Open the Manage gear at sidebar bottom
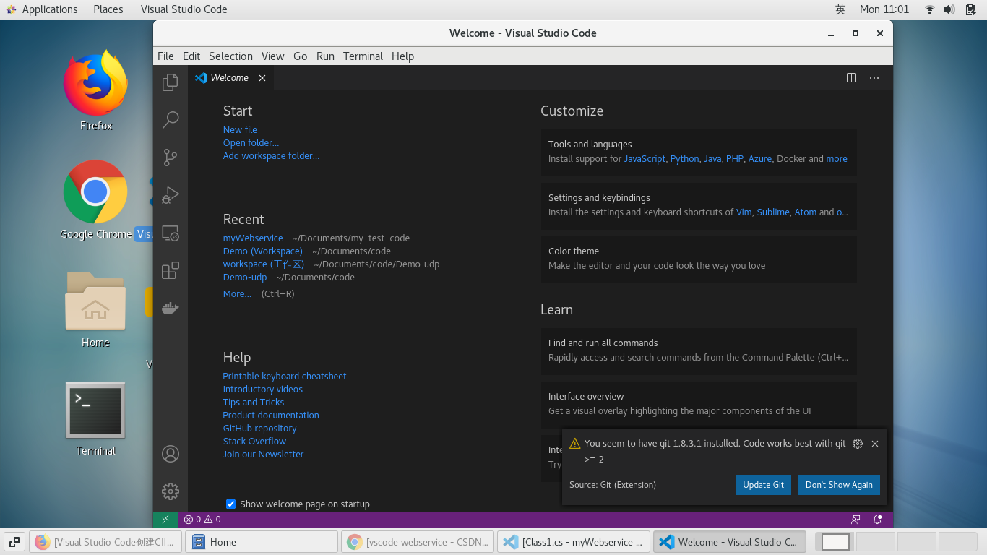Image resolution: width=987 pixels, height=555 pixels. point(170,491)
